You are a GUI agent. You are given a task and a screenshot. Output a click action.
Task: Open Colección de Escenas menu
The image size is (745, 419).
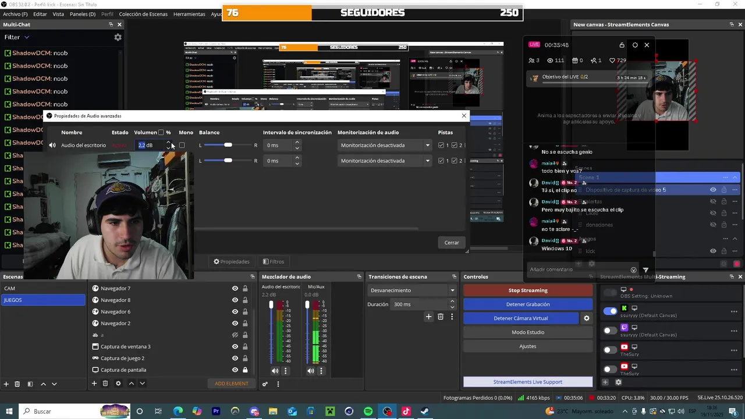click(143, 14)
